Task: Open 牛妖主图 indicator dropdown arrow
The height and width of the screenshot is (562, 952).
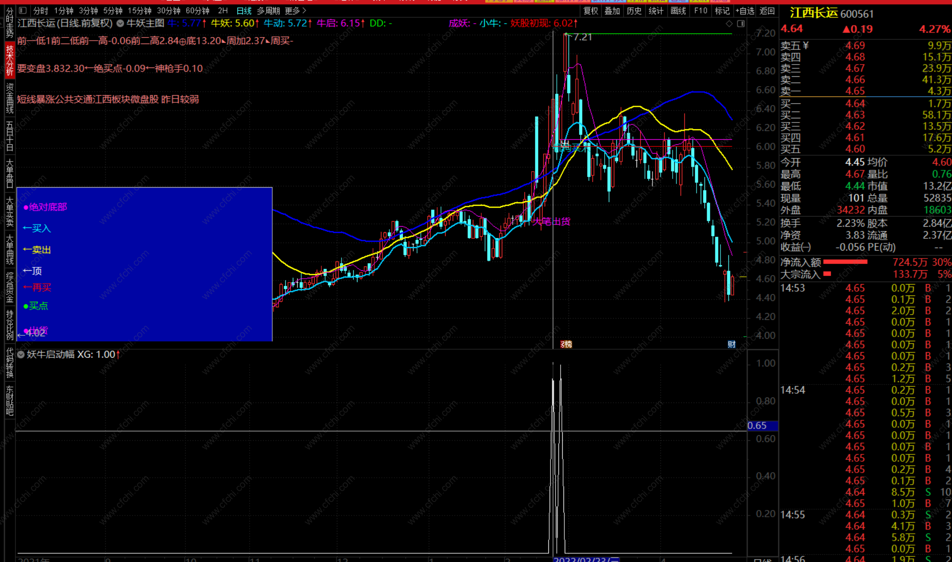Action: point(120,24)
